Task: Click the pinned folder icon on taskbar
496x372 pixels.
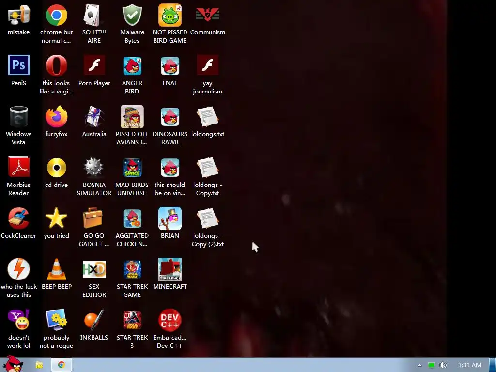Action: coord(39,365)
